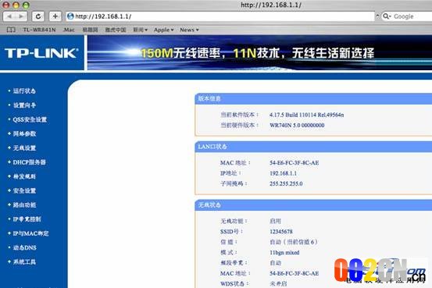Open the TL-WR841N bookmark
The image size is (432, 288).
pyautogui.click(x=39, y=30)
